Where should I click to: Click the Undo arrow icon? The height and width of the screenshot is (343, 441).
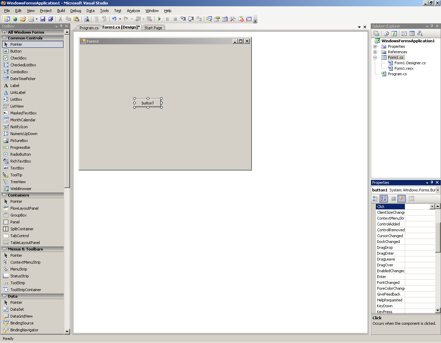[x=114, y=19]
